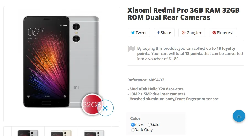
Task: View the gold phone thumbnail
Action: point(61,132)
